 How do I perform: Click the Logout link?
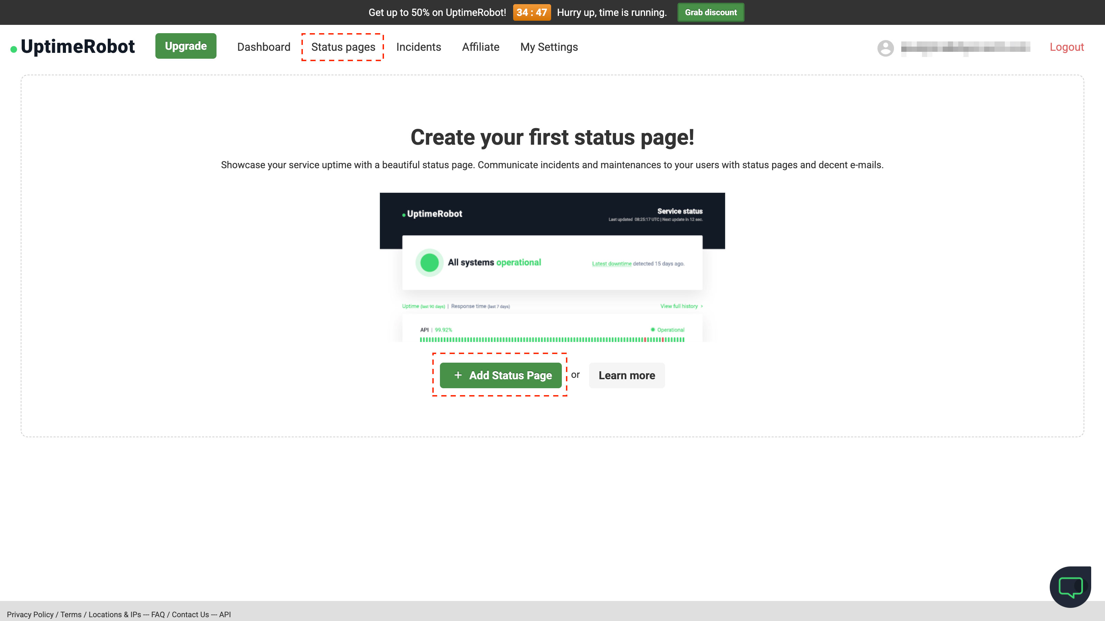tap(1067, 47)
